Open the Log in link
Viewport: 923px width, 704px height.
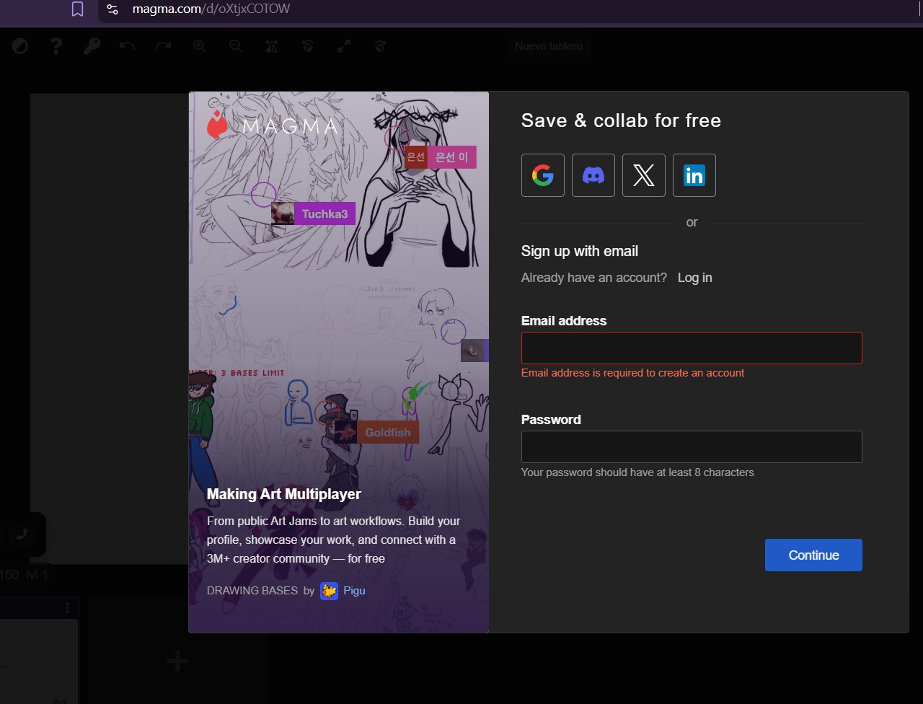click(x=694, y=278)
